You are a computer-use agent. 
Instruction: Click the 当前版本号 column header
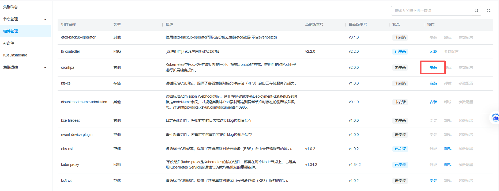click(x=314, y=24)
